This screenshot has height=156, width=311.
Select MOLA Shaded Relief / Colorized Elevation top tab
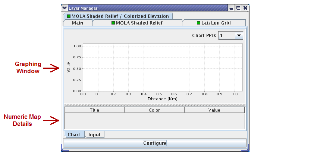pos(119,16)
